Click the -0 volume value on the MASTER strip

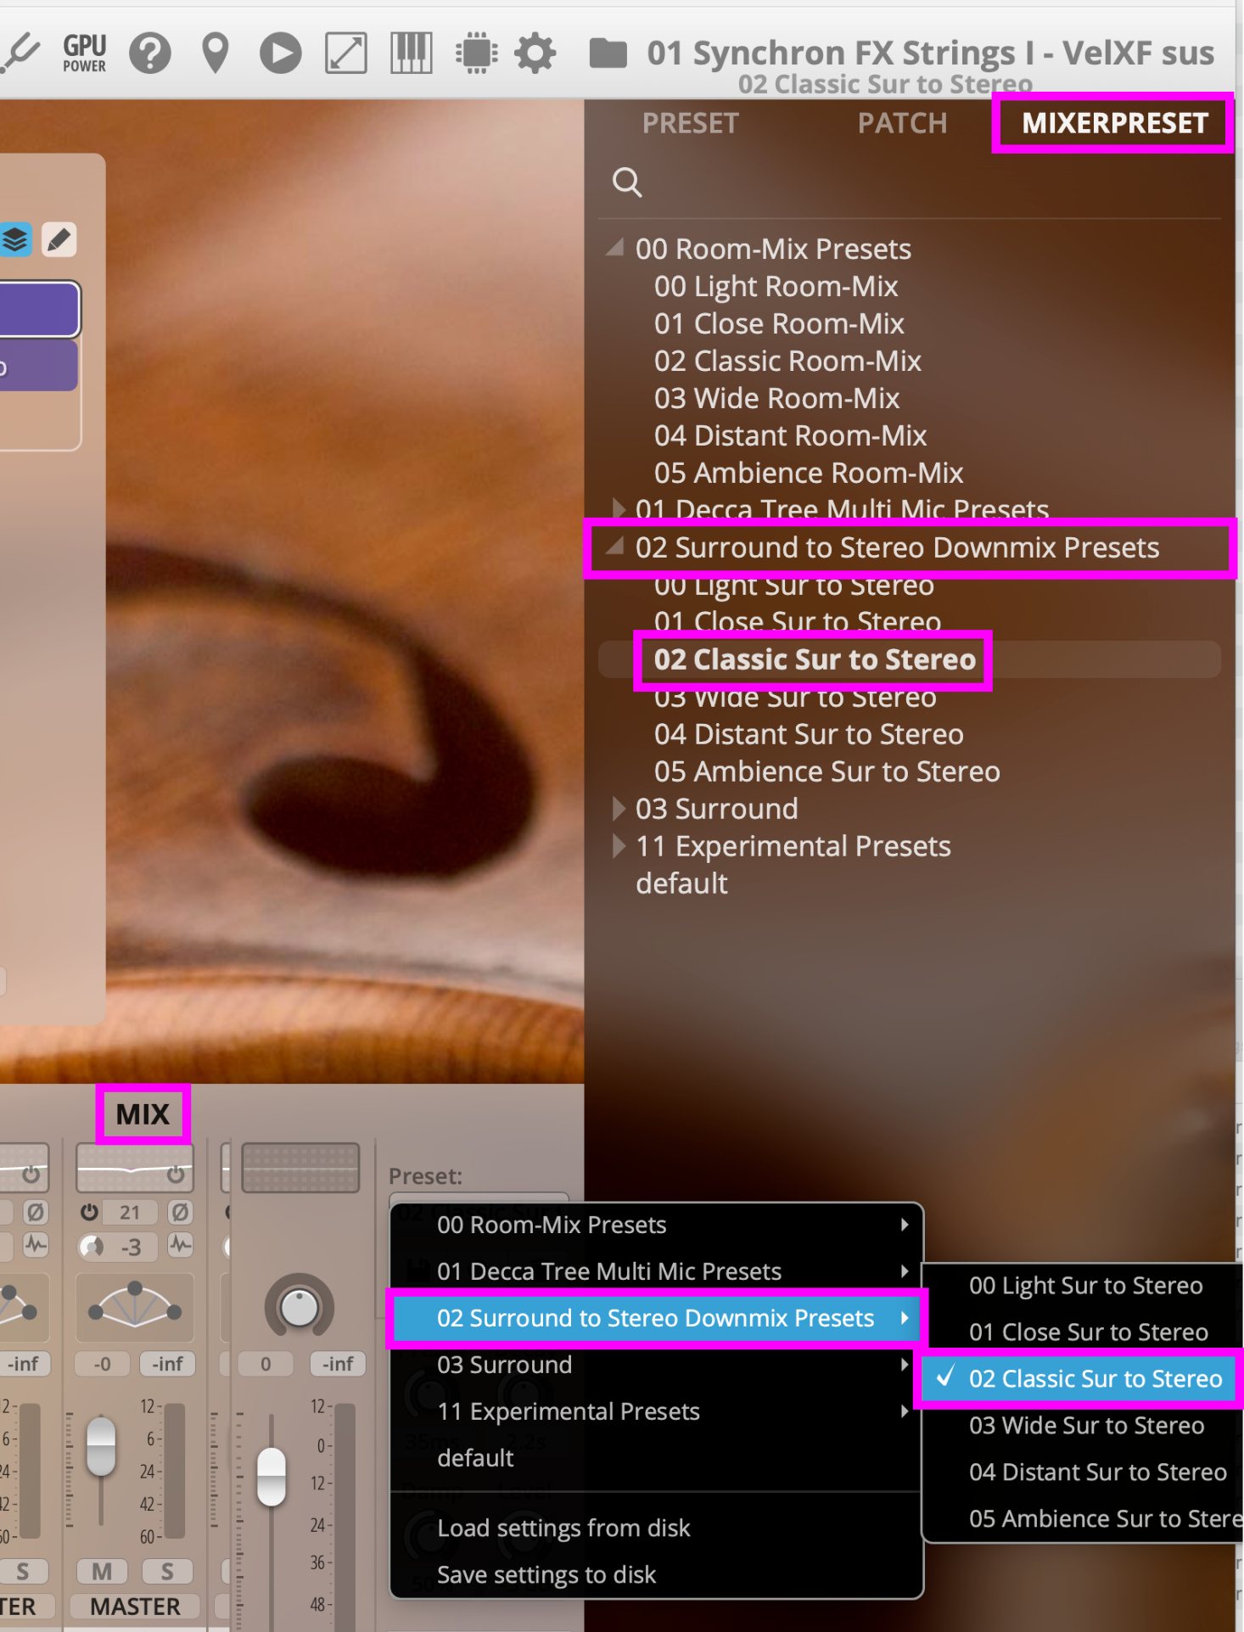[102, 1364]
